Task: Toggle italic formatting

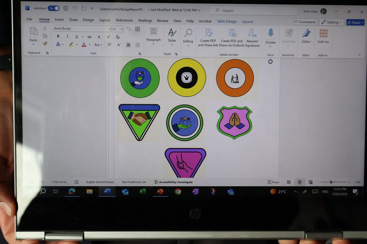Action: click(x=67, y=37)
